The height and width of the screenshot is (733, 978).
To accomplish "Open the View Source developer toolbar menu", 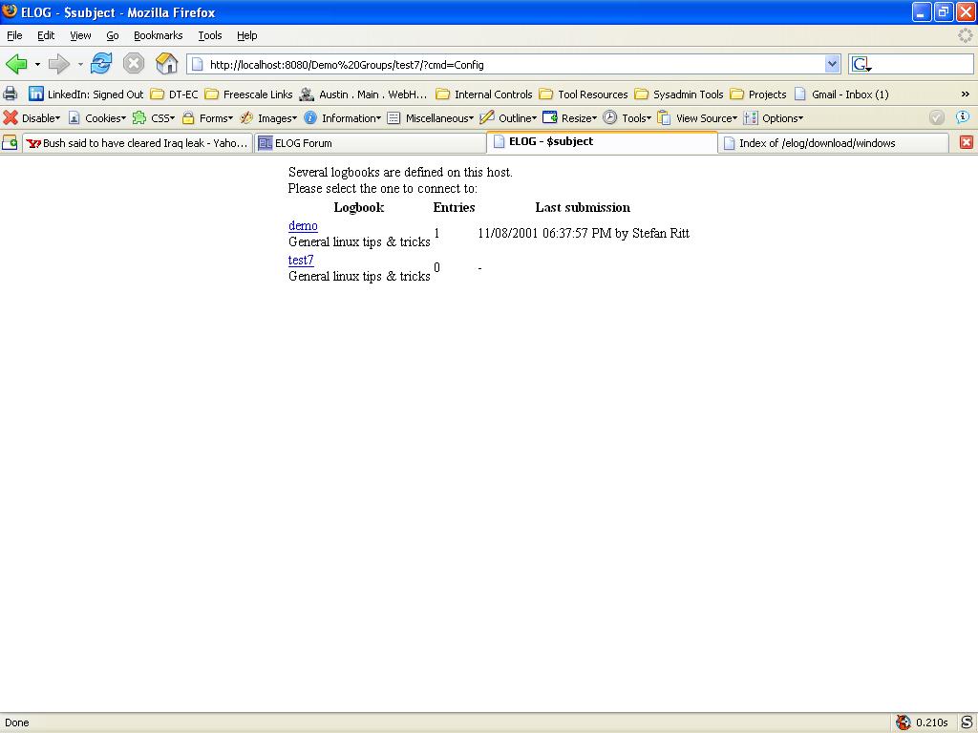I will (697, 117).
